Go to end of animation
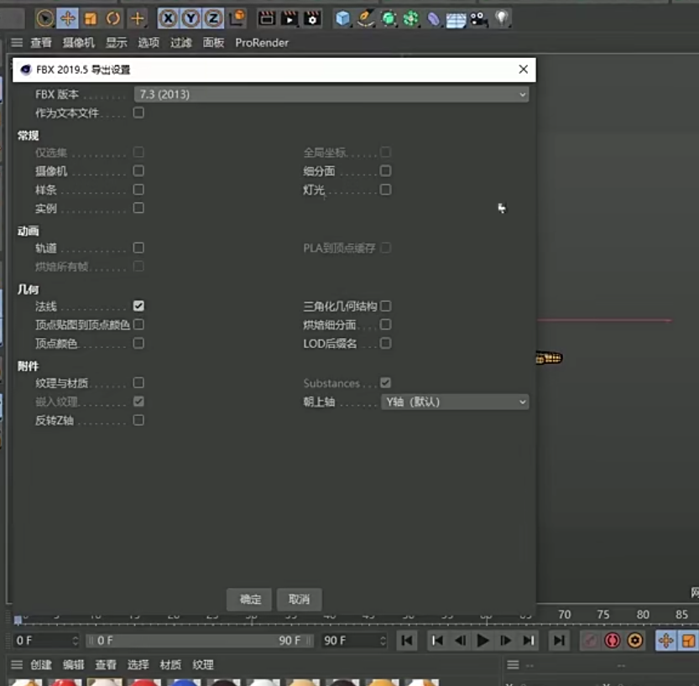The width and height of the screenshot is (699, 686). click(x=559, y=641)
